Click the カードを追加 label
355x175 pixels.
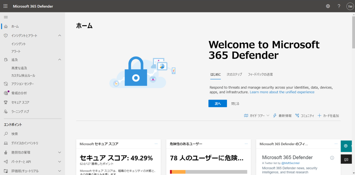click(331, 116)
